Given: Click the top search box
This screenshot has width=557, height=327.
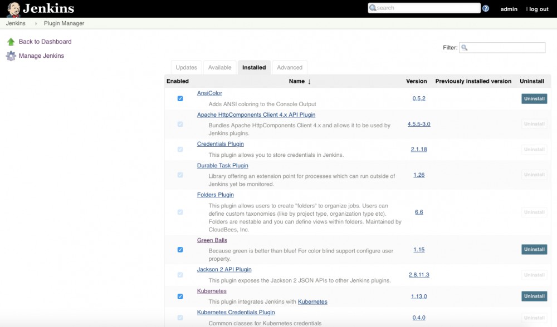Looking at the screenshot, I should (426, 8).
